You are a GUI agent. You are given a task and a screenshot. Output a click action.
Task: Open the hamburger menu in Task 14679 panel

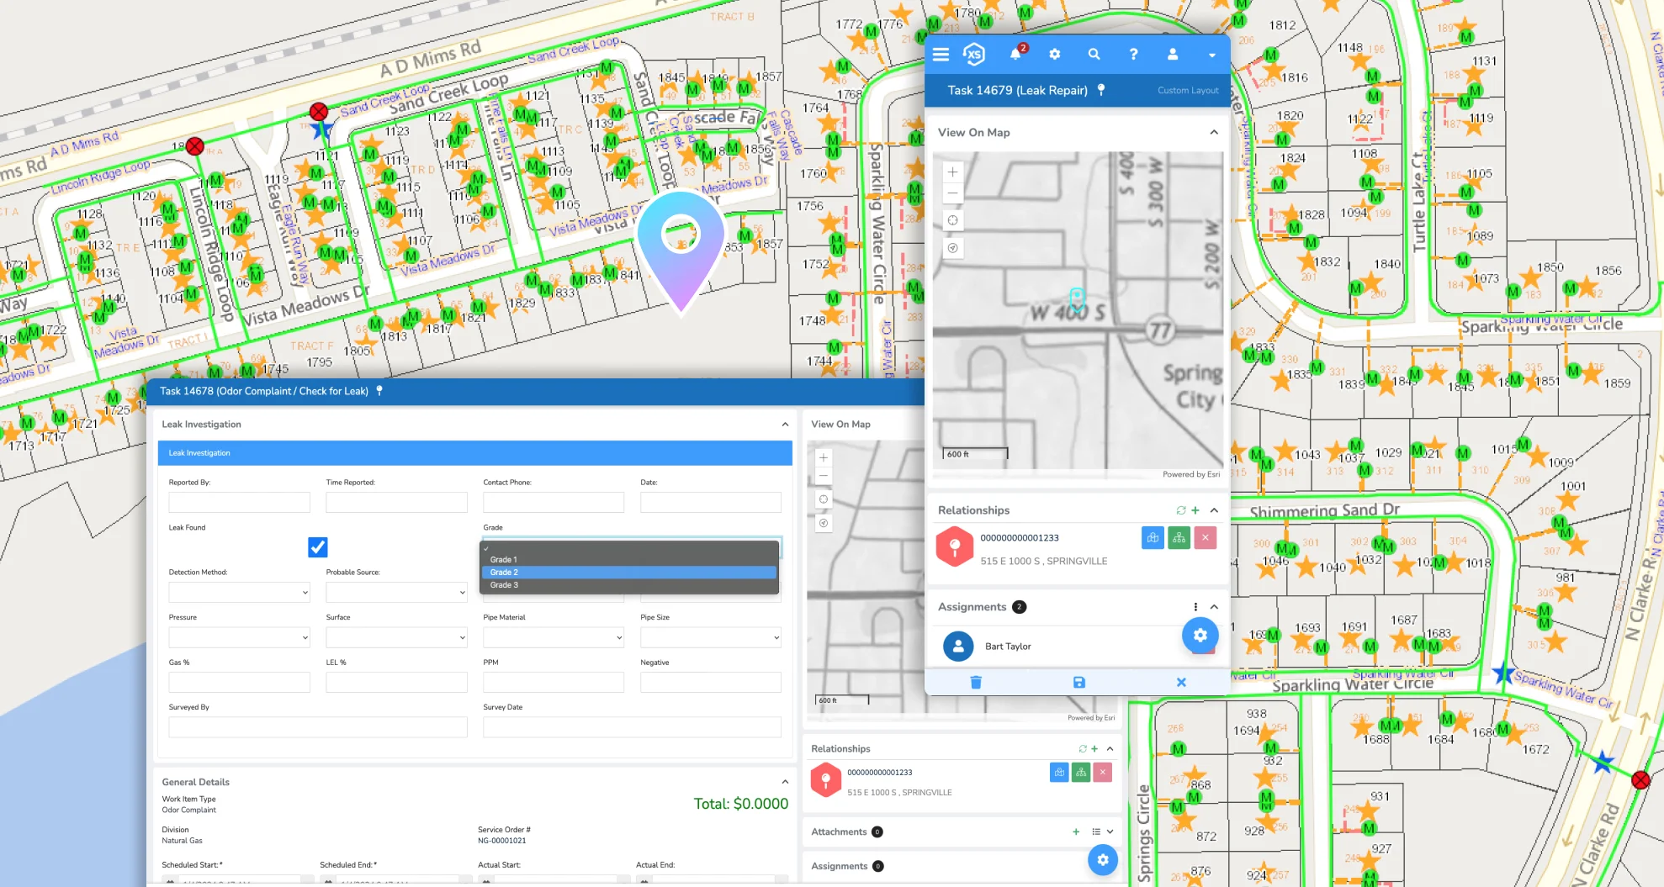coord(941,55)
